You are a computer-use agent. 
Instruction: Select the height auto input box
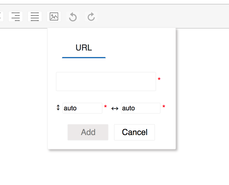click(x=82, y=108)
